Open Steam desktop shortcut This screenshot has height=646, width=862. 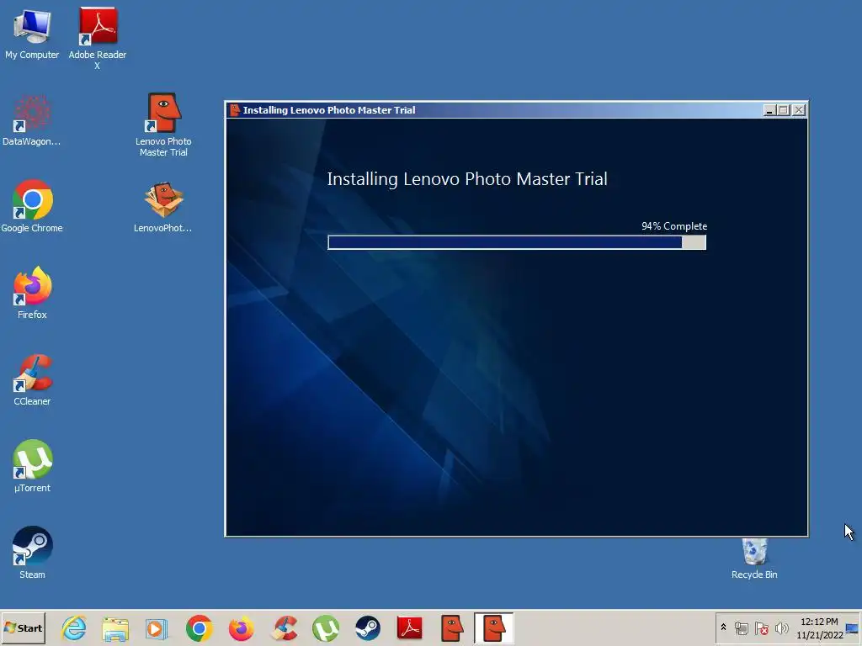point(32,553)
